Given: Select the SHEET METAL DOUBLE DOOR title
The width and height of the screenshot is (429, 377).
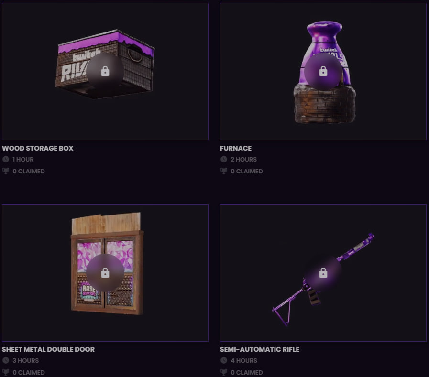Looking at the screenshot, I should (x=48, y=349).
